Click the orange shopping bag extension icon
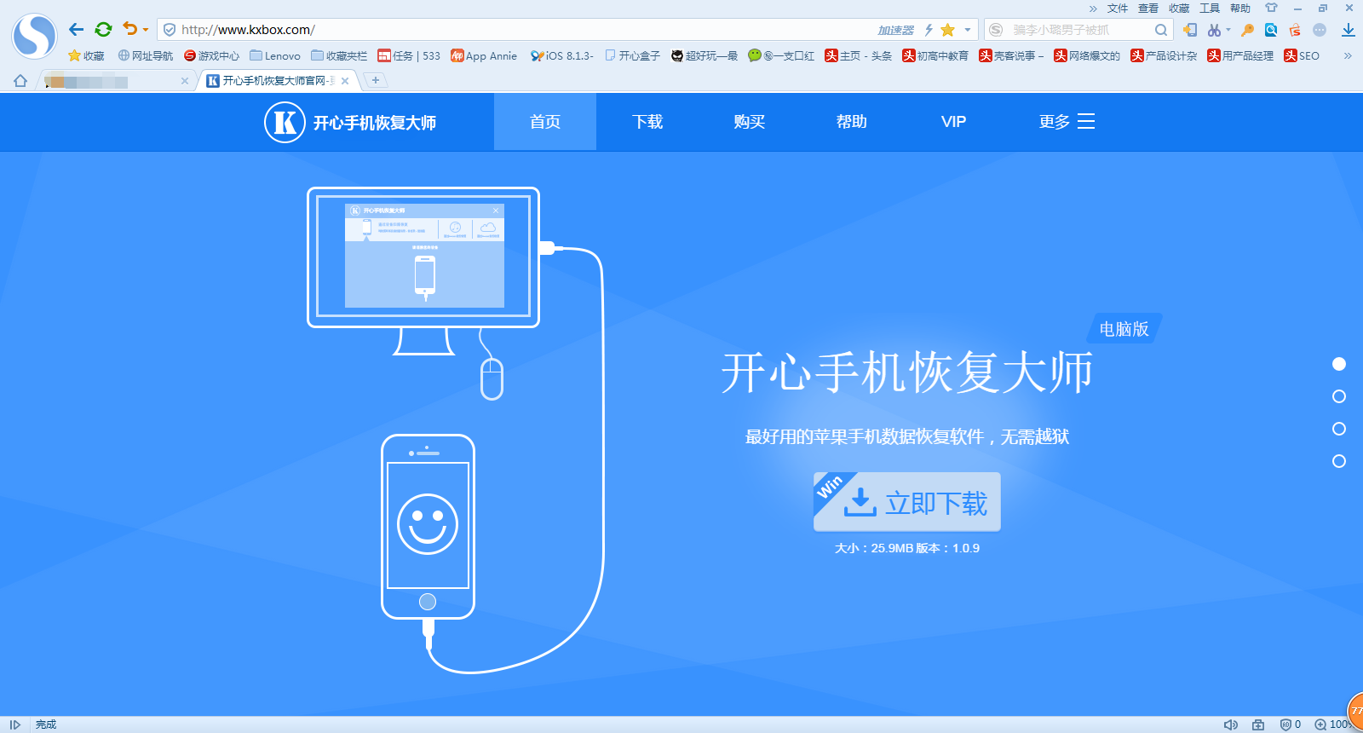1363x733 pixels. 1295,30
